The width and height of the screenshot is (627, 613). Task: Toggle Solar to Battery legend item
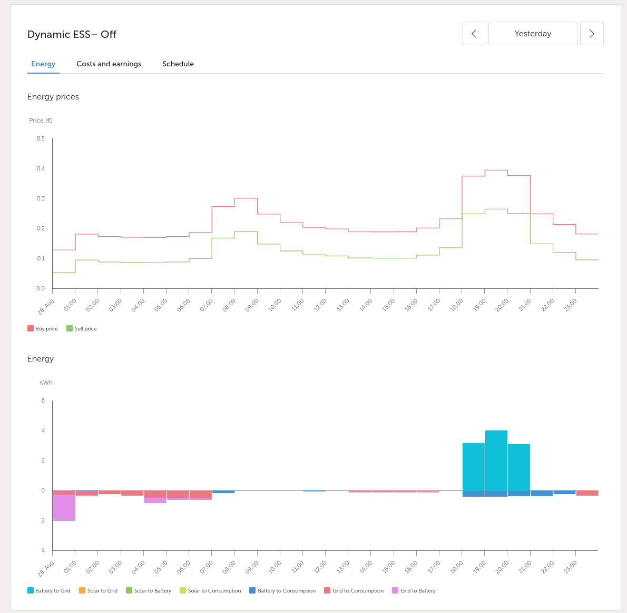(x=149, y=590)
